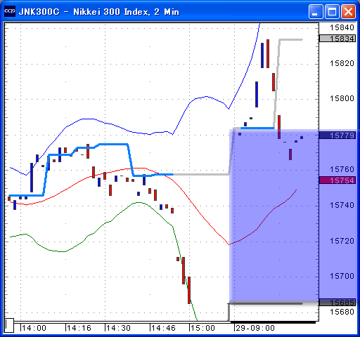
Task: Minimize the Nikkei 300 chart window
Action: (316, 11)
